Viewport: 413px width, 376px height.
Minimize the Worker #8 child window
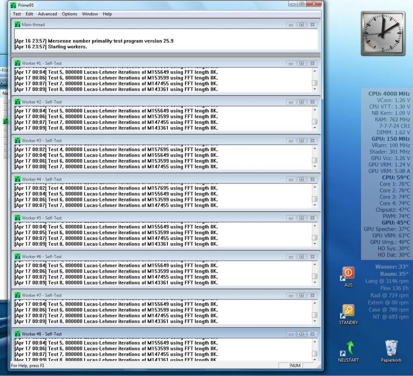[291, 333]
